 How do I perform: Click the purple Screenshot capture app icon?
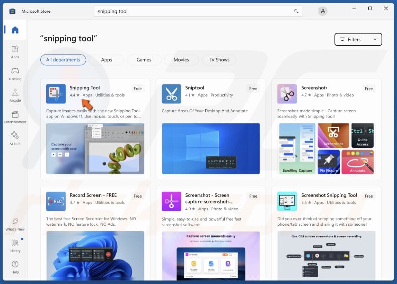[171, 201]
